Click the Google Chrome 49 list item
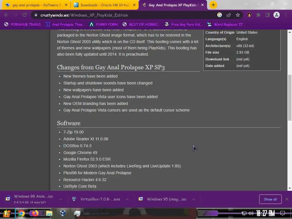Image resolution: width=292 pixels, height=219 pixels. [80, 153]
